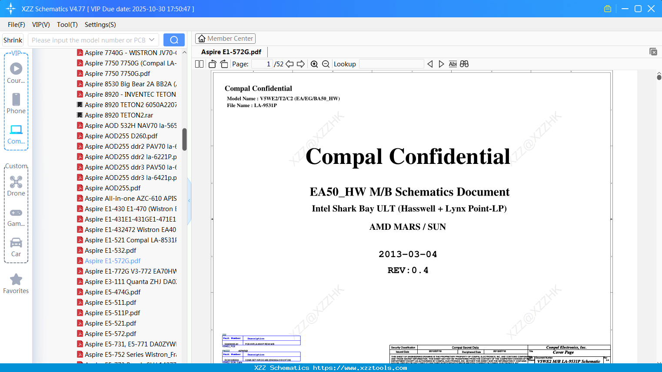Click the XZZ Schematics app logo

pyautogui.click(x=10, y=9)
